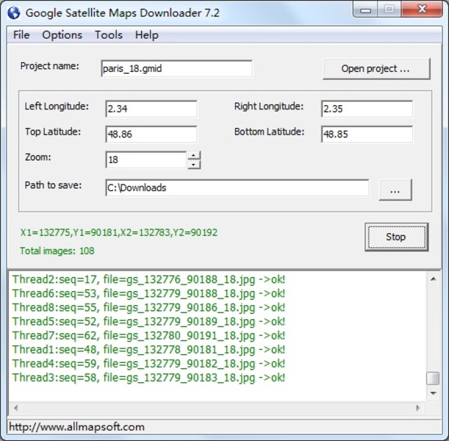The height and width of the screenshot is (441, 449).
Task: Minimize the Downloader window
Action: (x=366, y=10)
